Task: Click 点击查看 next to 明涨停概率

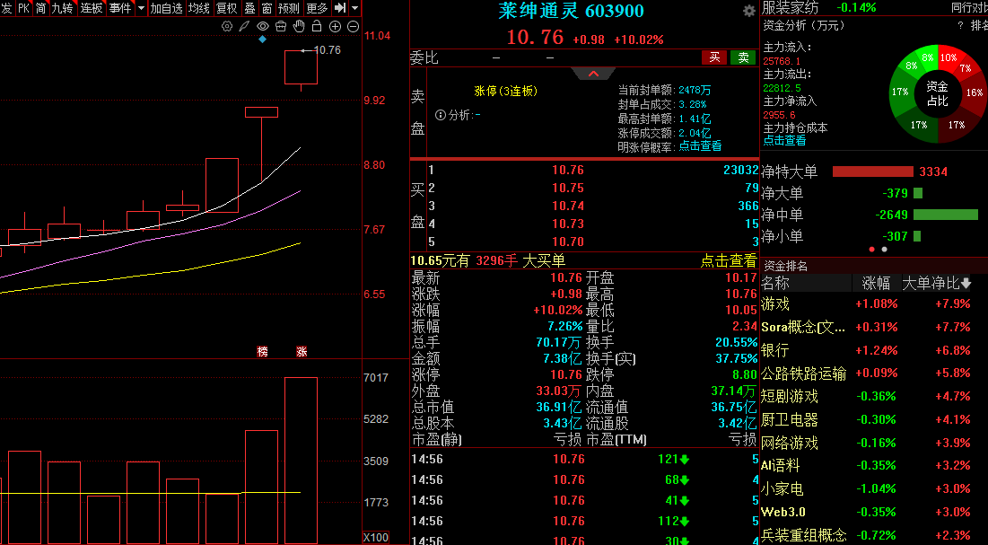Action: tap(699, 146)
